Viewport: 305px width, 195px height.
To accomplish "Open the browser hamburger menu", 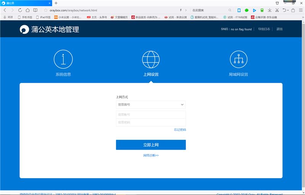I will pyautogui.click(x=301, y=10).
